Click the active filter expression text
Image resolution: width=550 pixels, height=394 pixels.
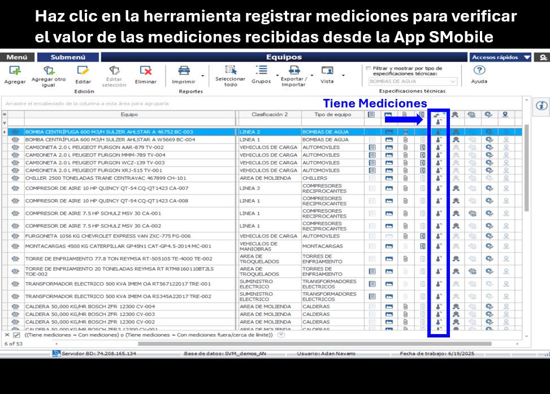click(x=148, y=335)
